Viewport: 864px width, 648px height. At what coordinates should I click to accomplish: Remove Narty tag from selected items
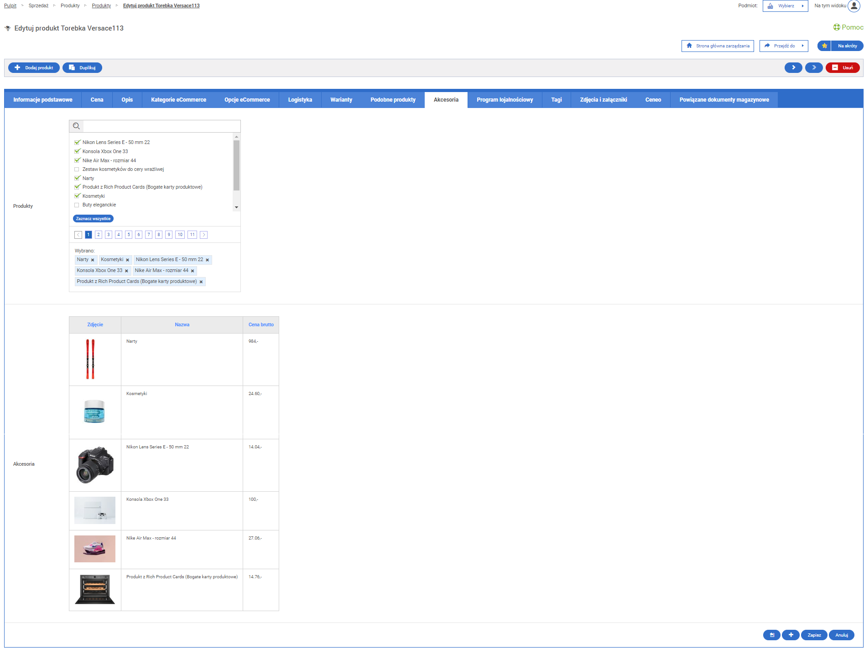pos(93,260)
